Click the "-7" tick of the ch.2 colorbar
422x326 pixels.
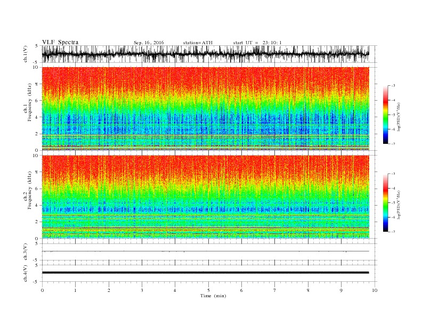click(393, 232)
